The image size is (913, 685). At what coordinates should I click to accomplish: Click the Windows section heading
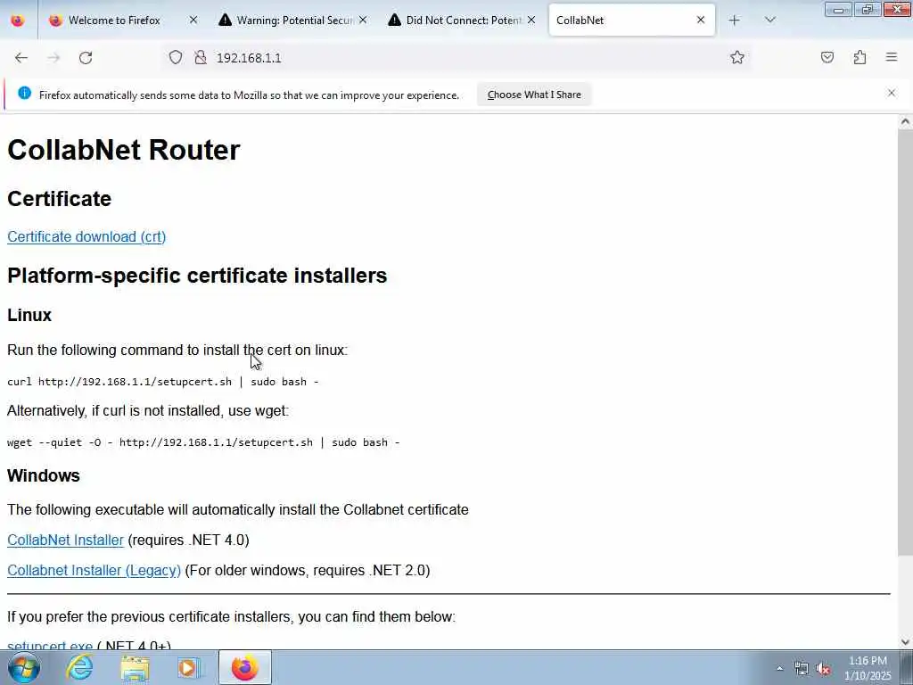coord(43,475)
